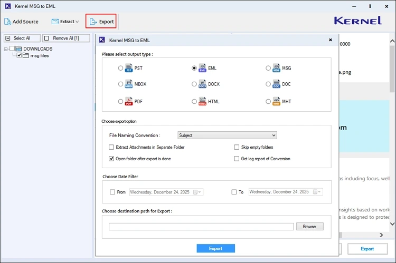Viewport: 396px width, 263px height.
Task: Click Kernel logo icon in dialog title bar
Action: (x=102, y=40)
